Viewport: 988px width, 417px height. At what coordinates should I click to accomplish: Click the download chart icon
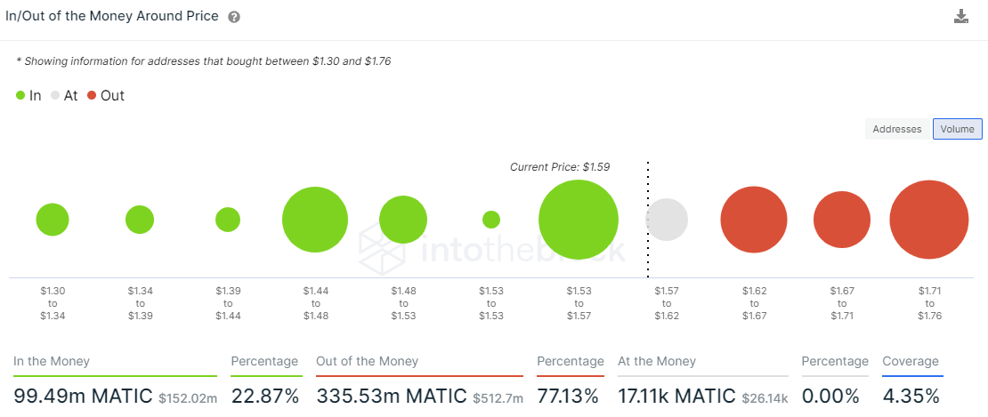coord(960,17)
